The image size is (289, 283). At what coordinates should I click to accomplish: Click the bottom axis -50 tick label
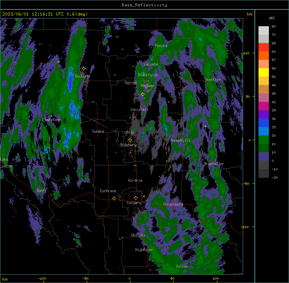[x=85, y=278]
